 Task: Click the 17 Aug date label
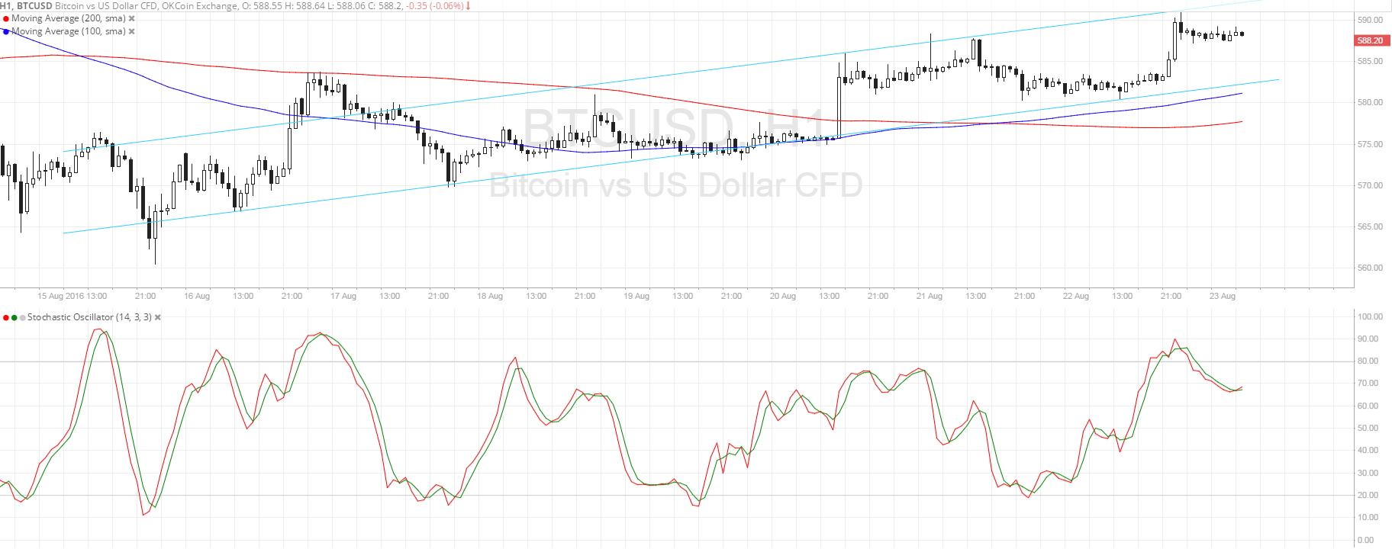tap(343, 296)
